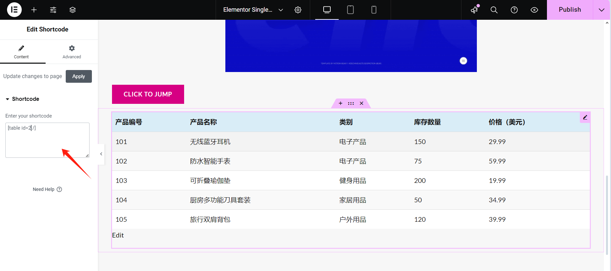This screenshot has width=611, height=271.
Task: Open What's New megaphone icon
Action: point(475,10)
